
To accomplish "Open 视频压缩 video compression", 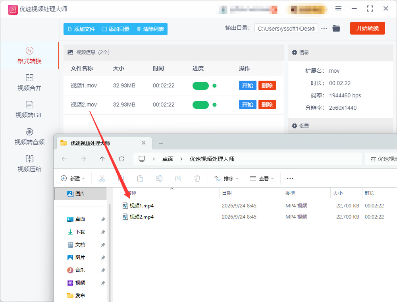I will pyautogui.click(x=29, y=164).
